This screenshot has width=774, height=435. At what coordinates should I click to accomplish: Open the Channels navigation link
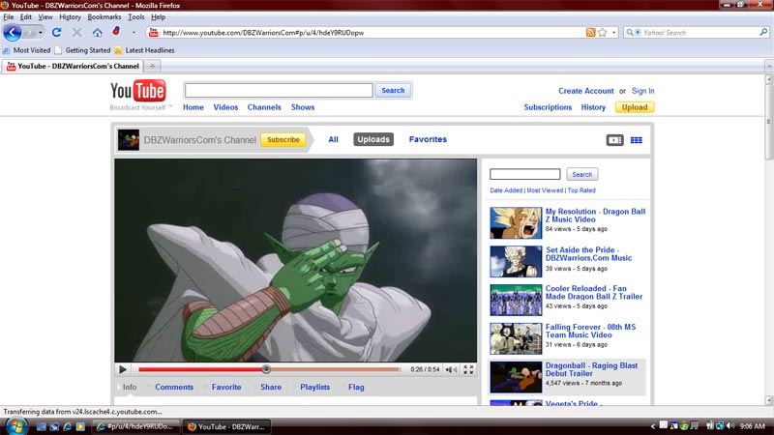pos(264,107)
